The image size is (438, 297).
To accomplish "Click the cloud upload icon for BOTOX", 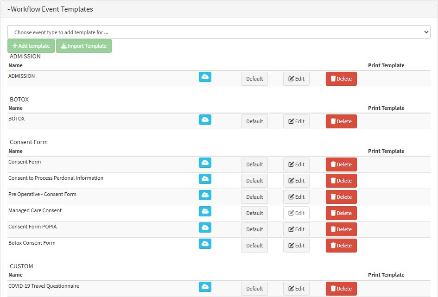I will click(205, 120).
